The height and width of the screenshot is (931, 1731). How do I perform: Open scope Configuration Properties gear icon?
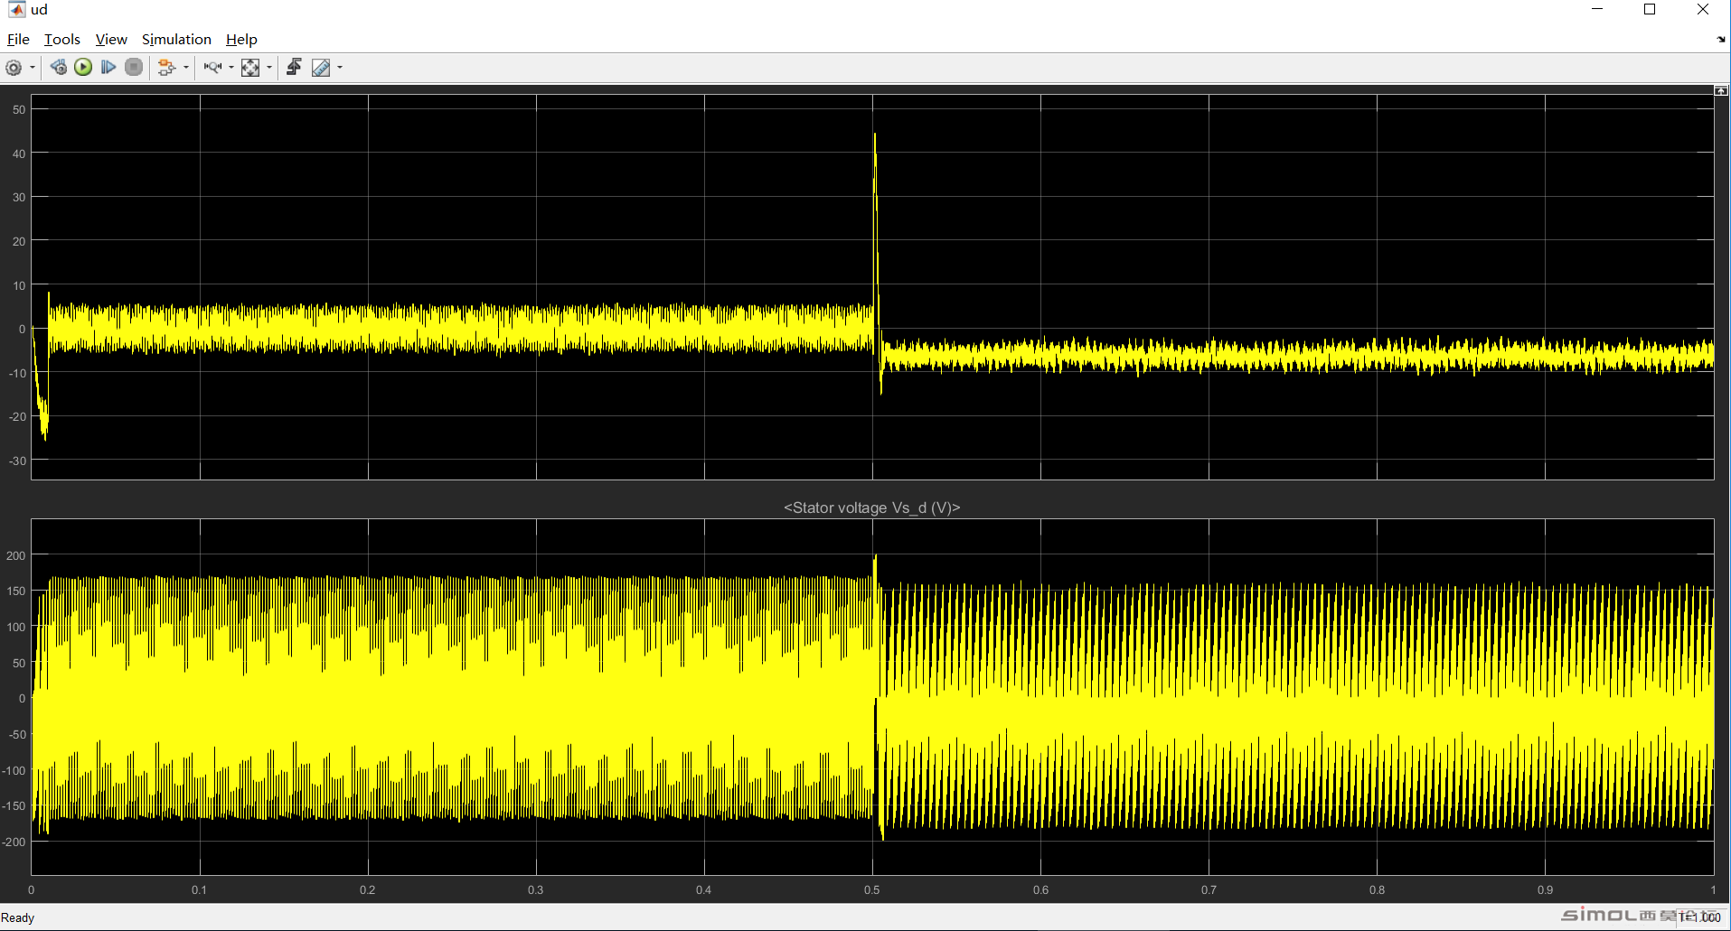[14, 68]
